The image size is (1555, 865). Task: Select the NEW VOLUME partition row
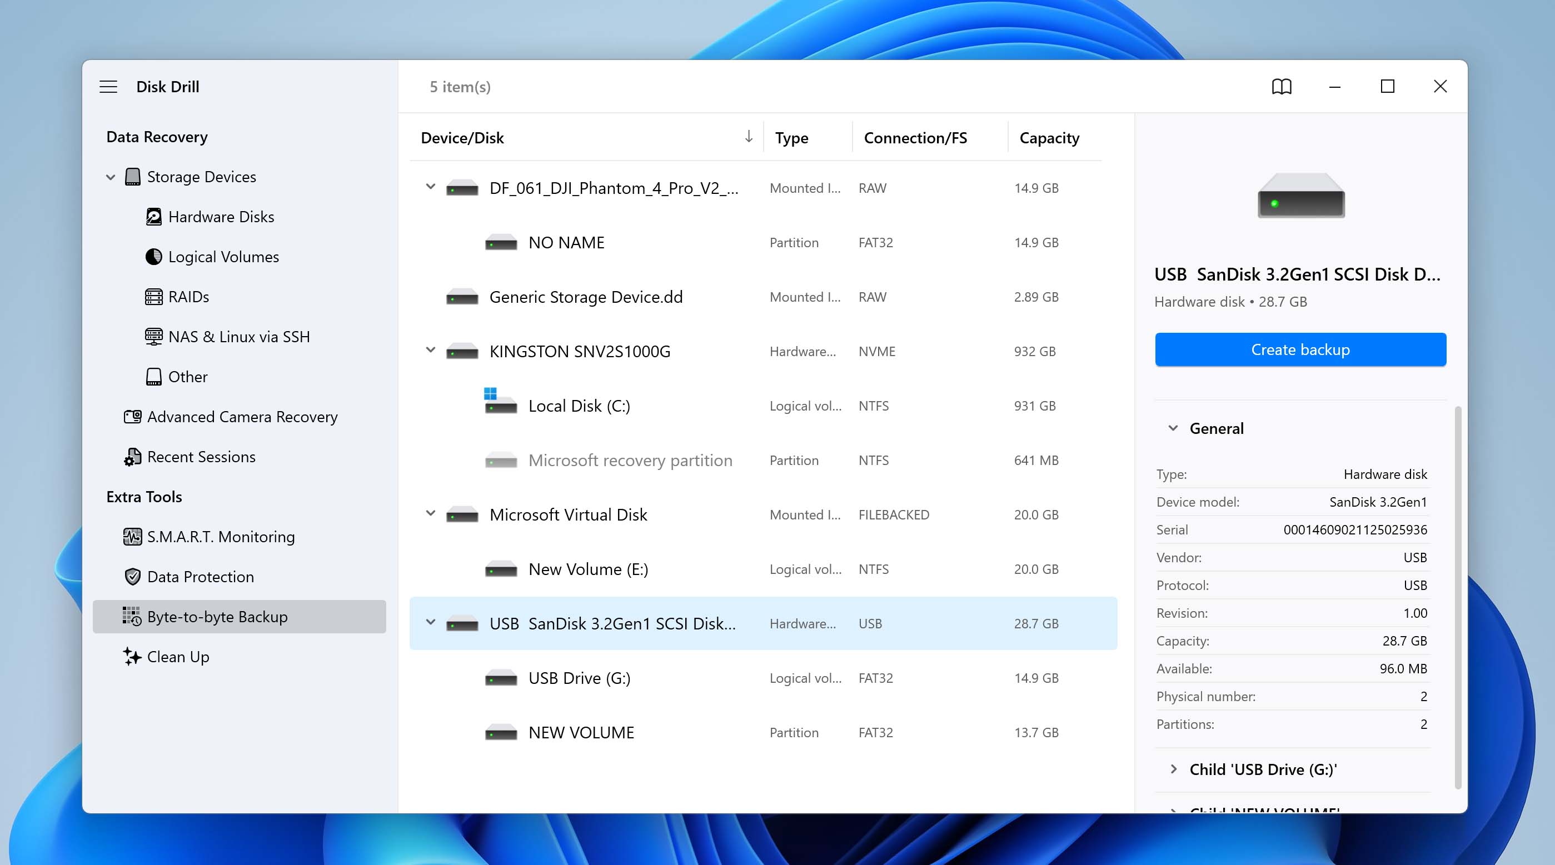pyautogui.click(x=763, y=732)
